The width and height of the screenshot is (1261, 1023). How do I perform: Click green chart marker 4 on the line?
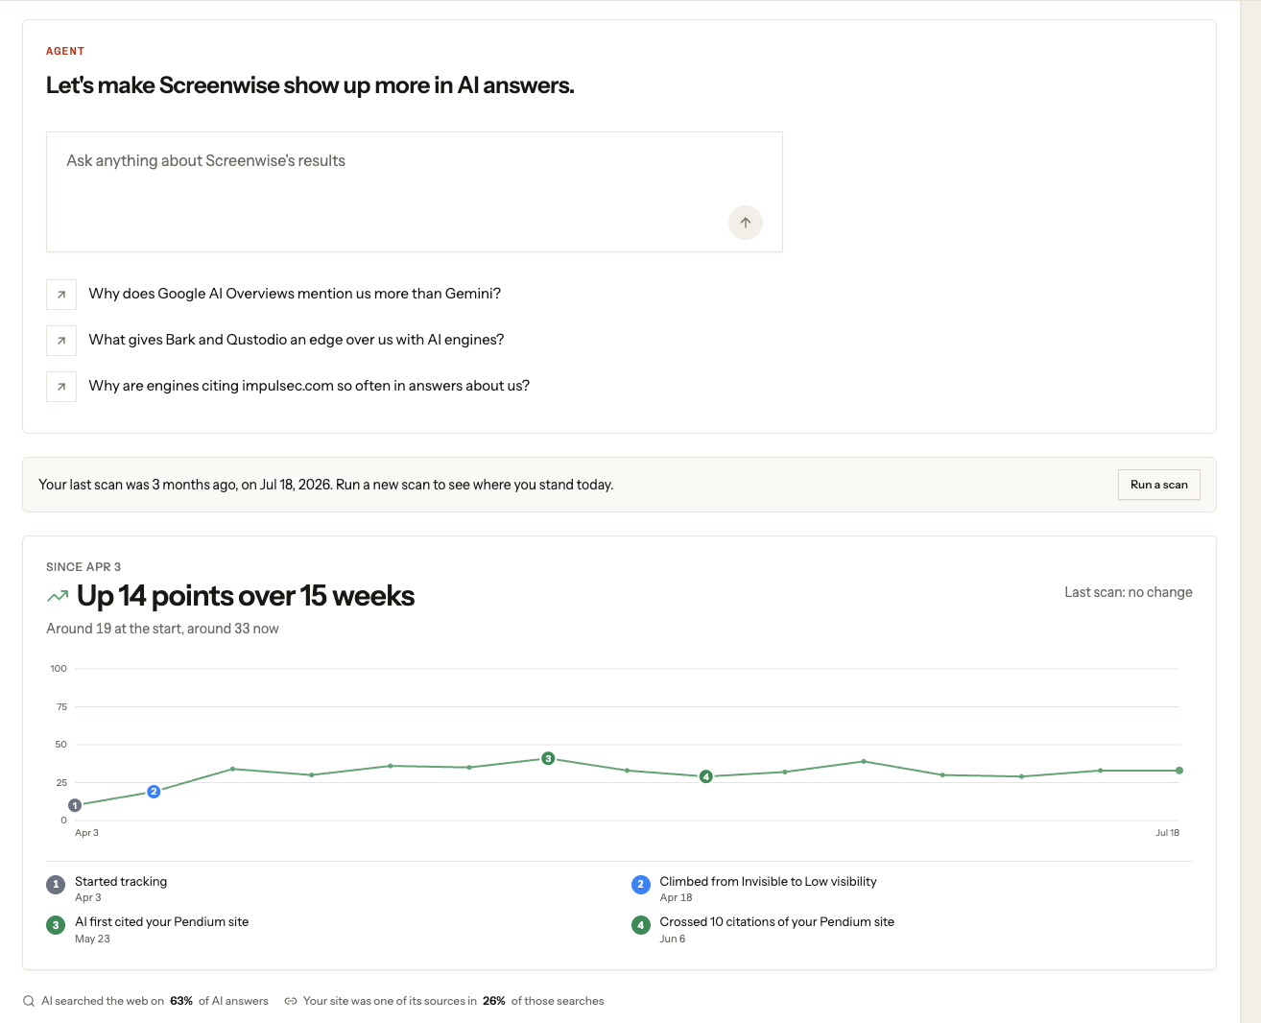click(705, 776)
